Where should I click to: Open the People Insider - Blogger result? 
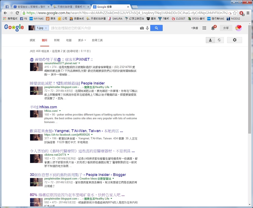click(78, 175)
